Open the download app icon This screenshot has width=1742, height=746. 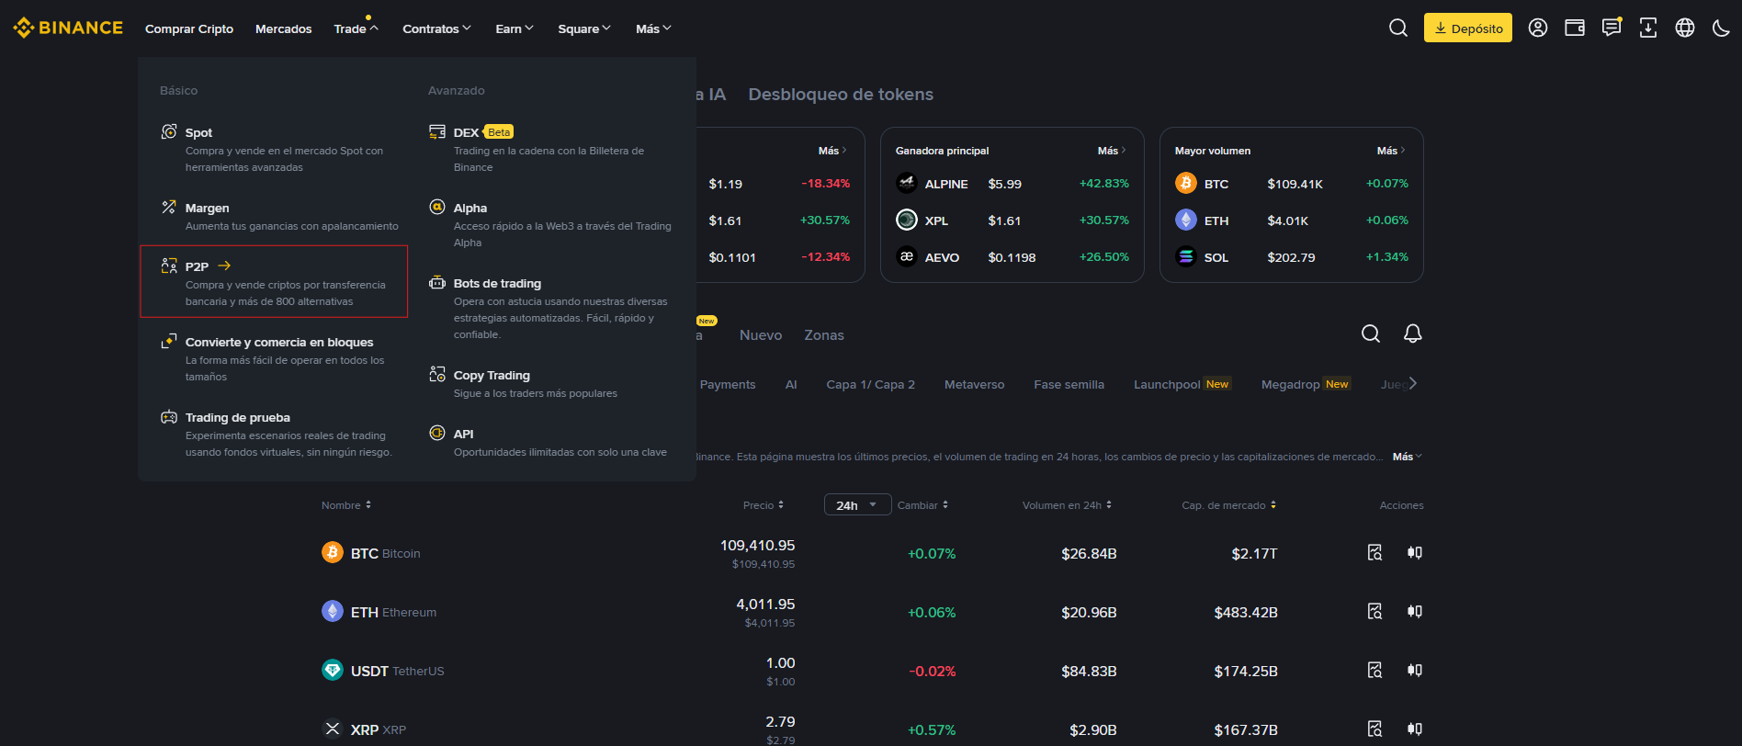click(1648, 28)
